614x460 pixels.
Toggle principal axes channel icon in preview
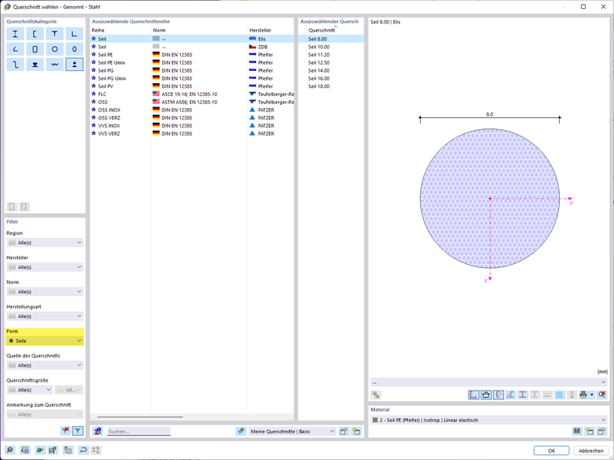(511, 395)
